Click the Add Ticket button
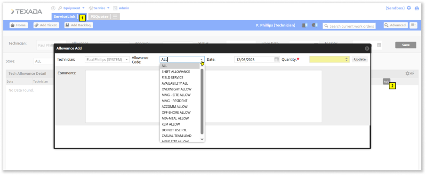The height and width of the screenshot is (175, 426). coord(46,25)
